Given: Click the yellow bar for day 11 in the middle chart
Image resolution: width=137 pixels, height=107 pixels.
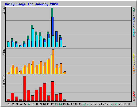Looking at the screenshot, I should (x=47, y=67).
